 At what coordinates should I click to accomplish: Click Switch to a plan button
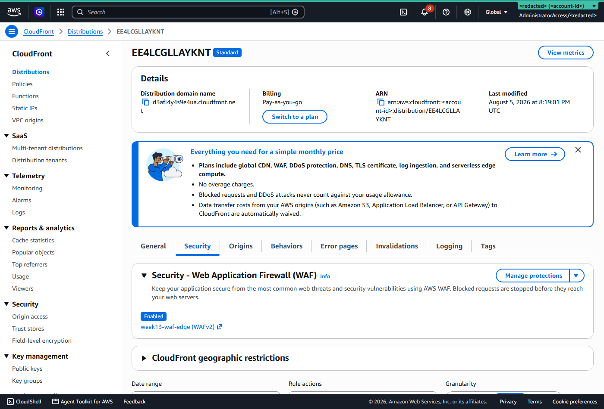point(295,117)
